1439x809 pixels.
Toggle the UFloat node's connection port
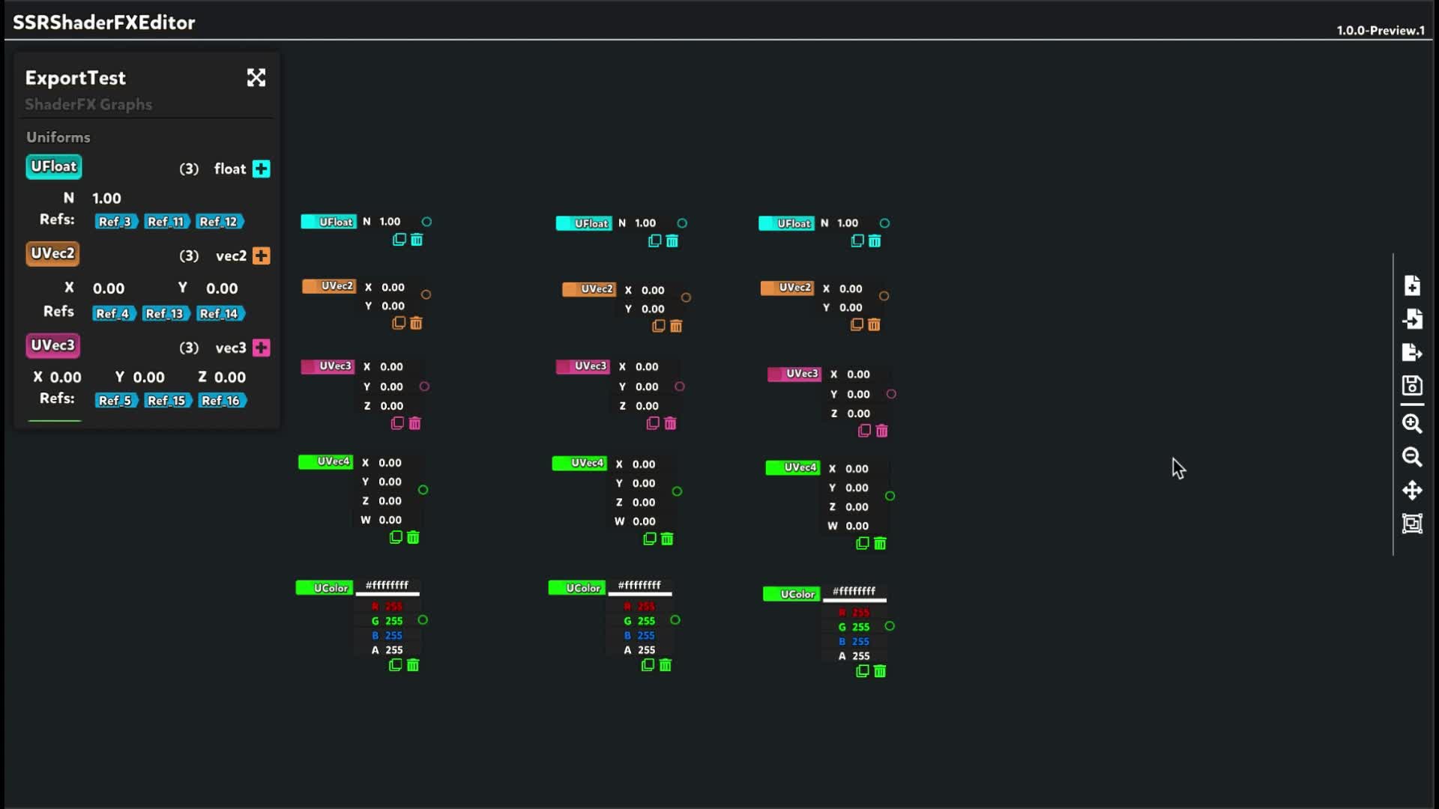coord(426,222)
